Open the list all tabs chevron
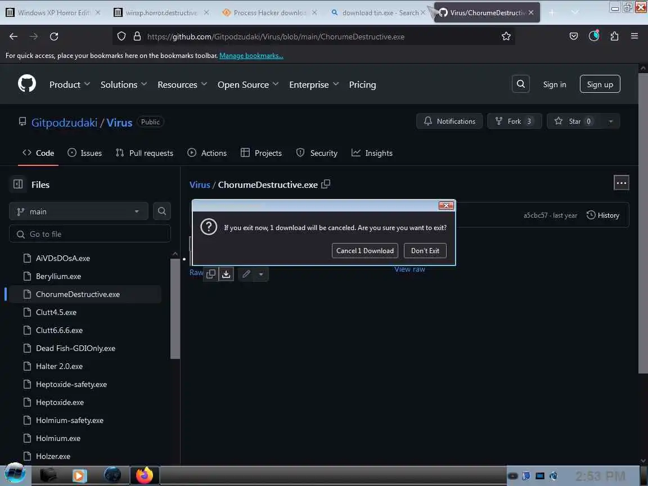The width and height of the screenshot is (648, 486). pos(575,12)
